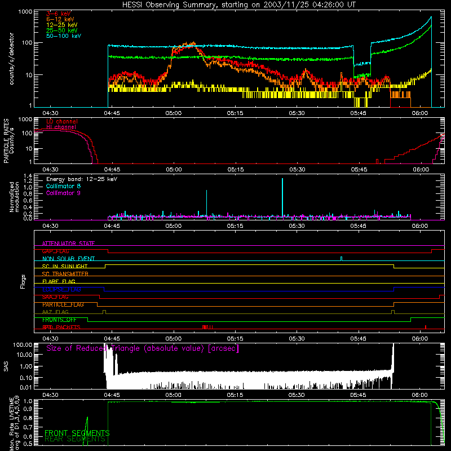This screenshot has height=451, width=451.
Task: Click the Mon. Rate LIVETIME axis title
Action: click(14, 423)
